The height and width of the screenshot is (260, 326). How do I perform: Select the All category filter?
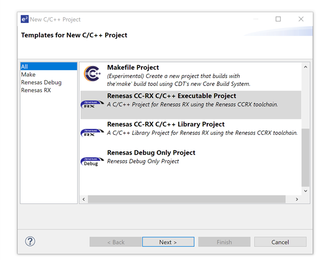[x=25, y=67]
